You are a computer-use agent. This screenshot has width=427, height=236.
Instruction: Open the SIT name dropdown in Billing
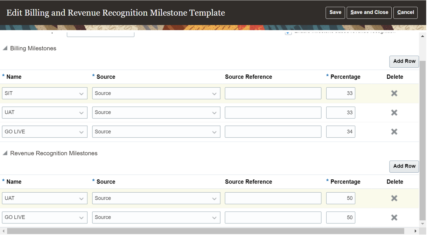(x=81, y=94)
